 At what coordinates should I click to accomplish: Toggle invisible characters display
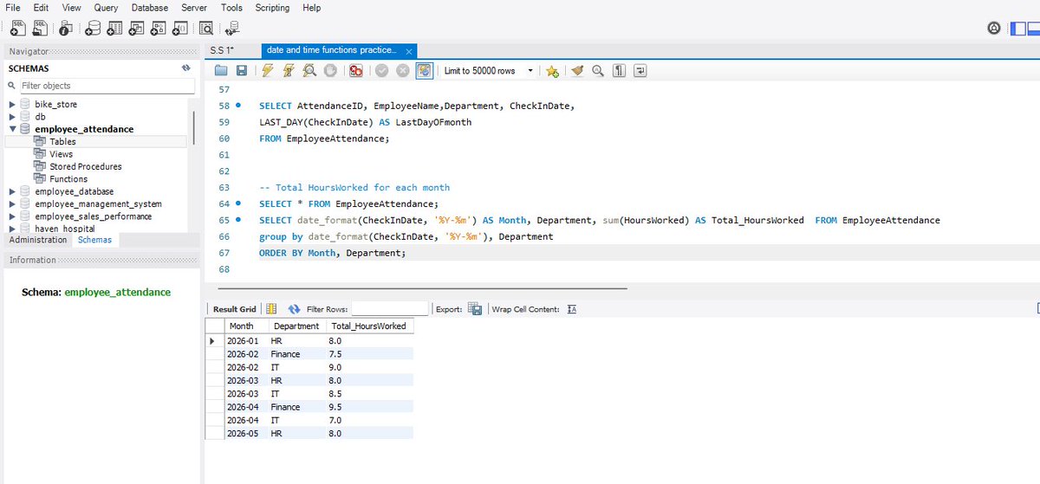(x=619, y=71)
